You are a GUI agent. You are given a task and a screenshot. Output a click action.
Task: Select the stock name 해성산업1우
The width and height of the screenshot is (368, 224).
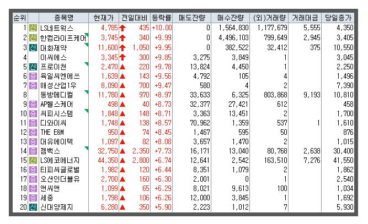pos(58,86)
